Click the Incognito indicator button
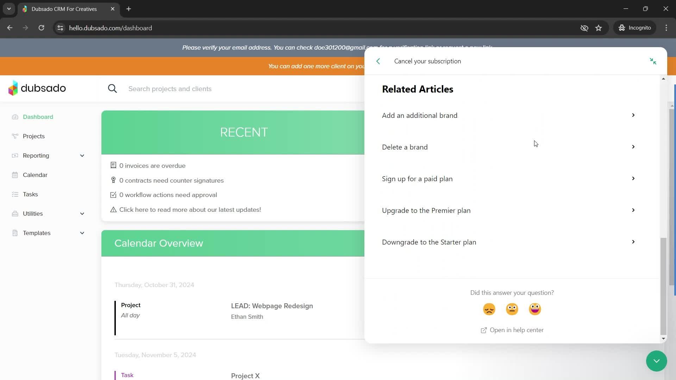This screenshot has height=380, width=676. [x=635, y=28]
